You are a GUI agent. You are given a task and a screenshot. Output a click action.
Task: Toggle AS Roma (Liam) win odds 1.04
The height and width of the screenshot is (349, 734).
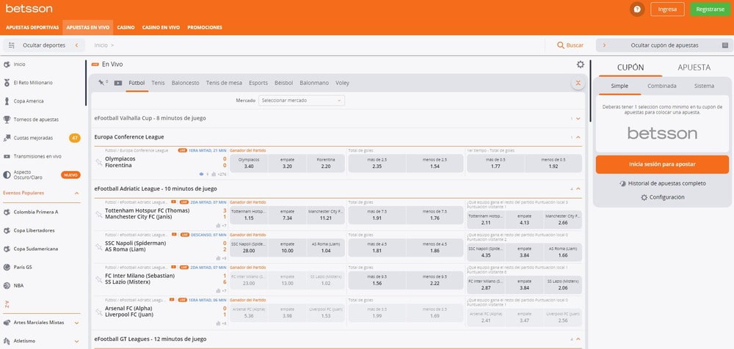pyautogui.click(x=327, y=248)
